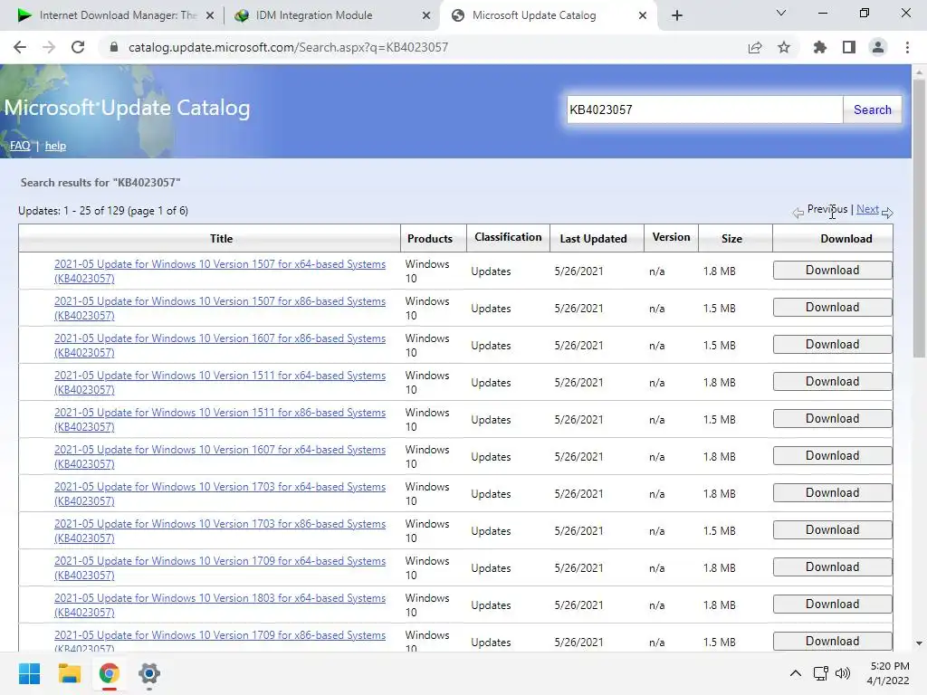Click the KB4023057 search box
Viewport: 927px width, 695px height.
coord(704,109)
